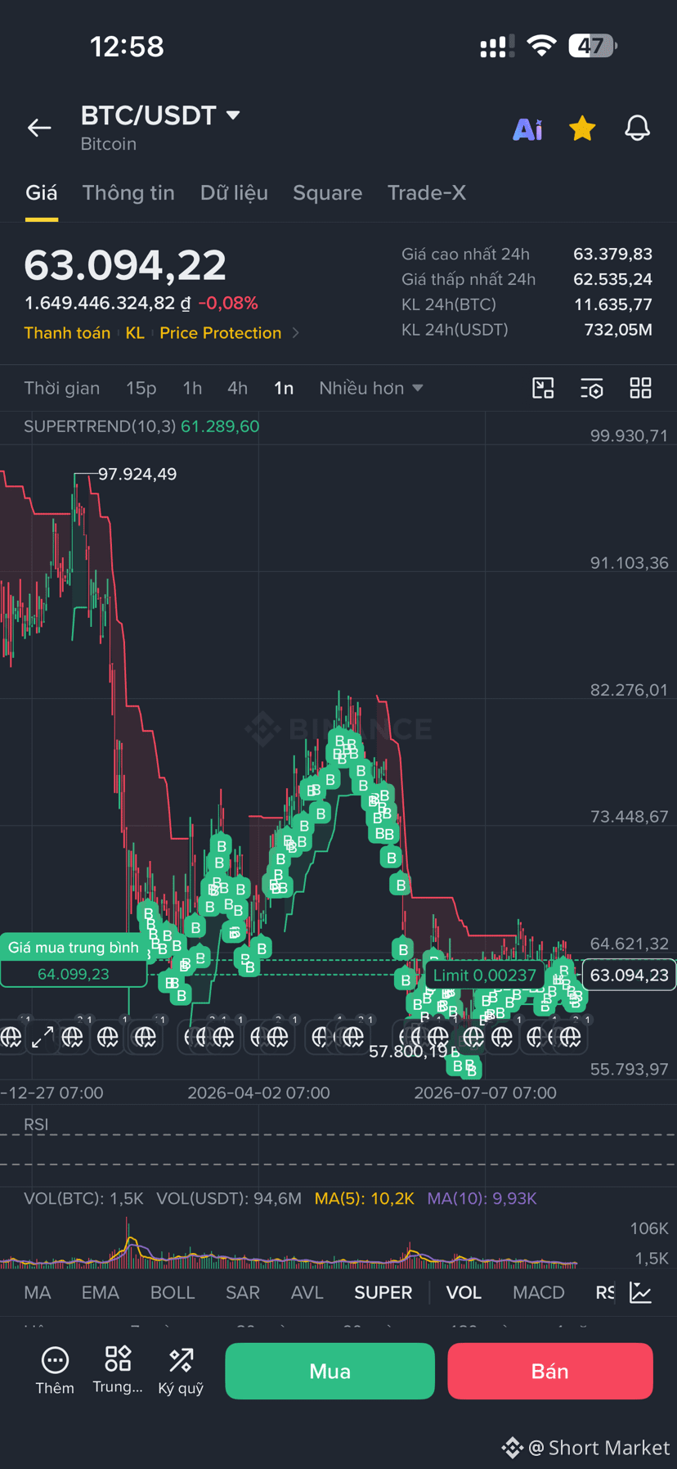The image size is (677, 1469).
Task: Toggle the MA indicator
Action: point(38,1292)
